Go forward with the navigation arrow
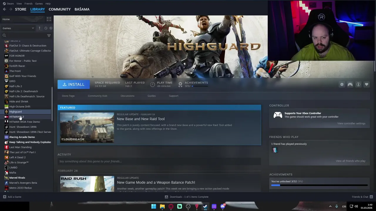The image size is (376, 211). 11,9
